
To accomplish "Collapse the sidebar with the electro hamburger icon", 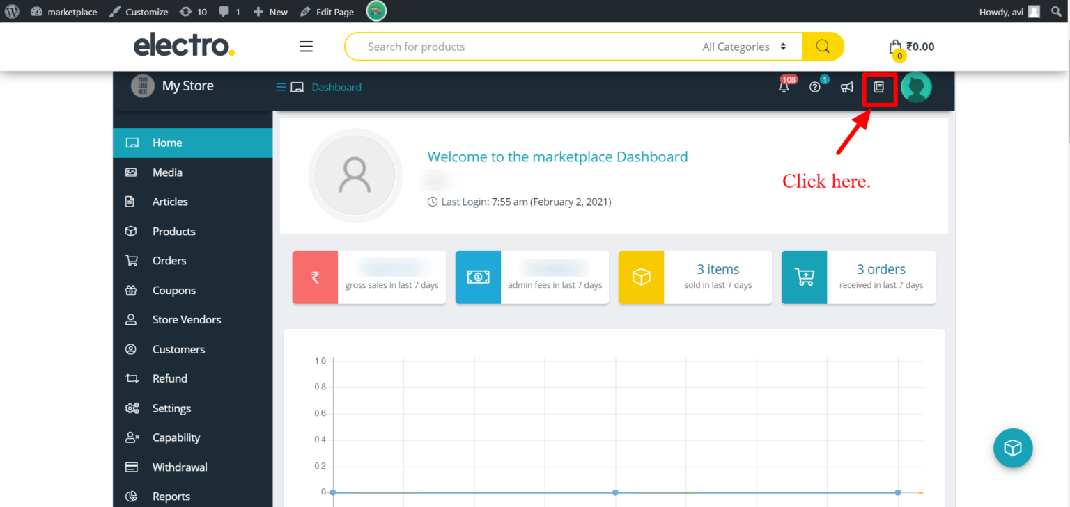I will pos(306,46).
